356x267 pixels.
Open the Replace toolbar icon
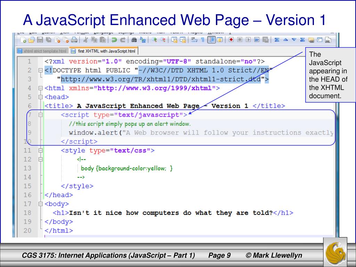pos(143,40)
